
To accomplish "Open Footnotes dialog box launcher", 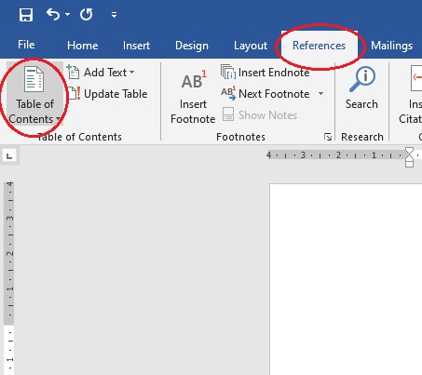I will coord(328,137).
